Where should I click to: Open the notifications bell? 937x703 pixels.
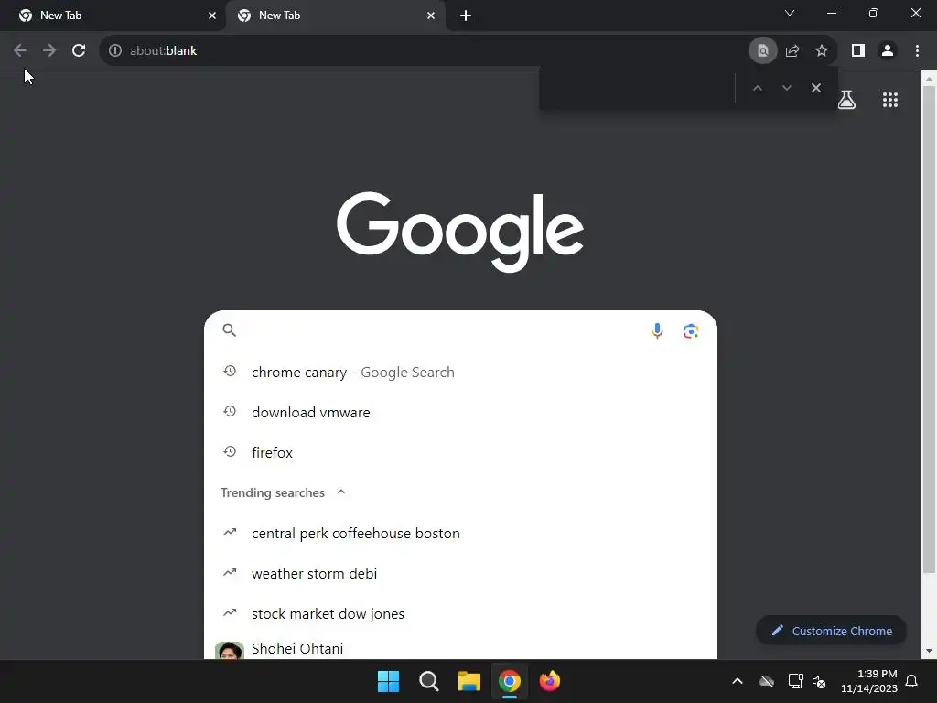click(912, 681)
